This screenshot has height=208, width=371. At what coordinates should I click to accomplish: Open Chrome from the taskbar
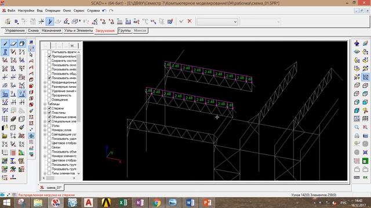pos(157,203)
